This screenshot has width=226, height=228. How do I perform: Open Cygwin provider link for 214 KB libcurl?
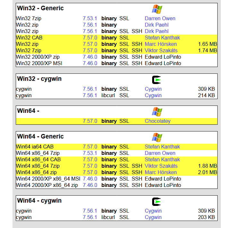coord(153,95)
